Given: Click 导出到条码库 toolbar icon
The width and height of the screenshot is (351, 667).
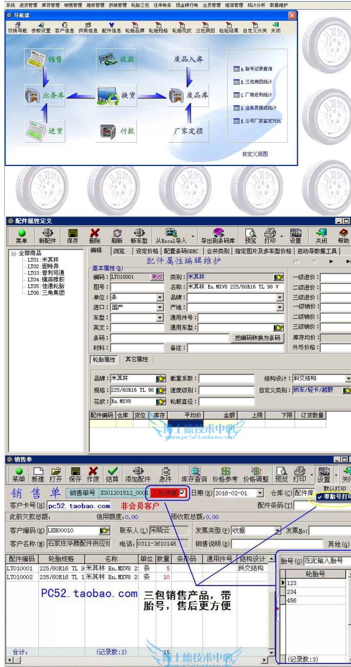Looking at the screenshot, I should (218, 236).
